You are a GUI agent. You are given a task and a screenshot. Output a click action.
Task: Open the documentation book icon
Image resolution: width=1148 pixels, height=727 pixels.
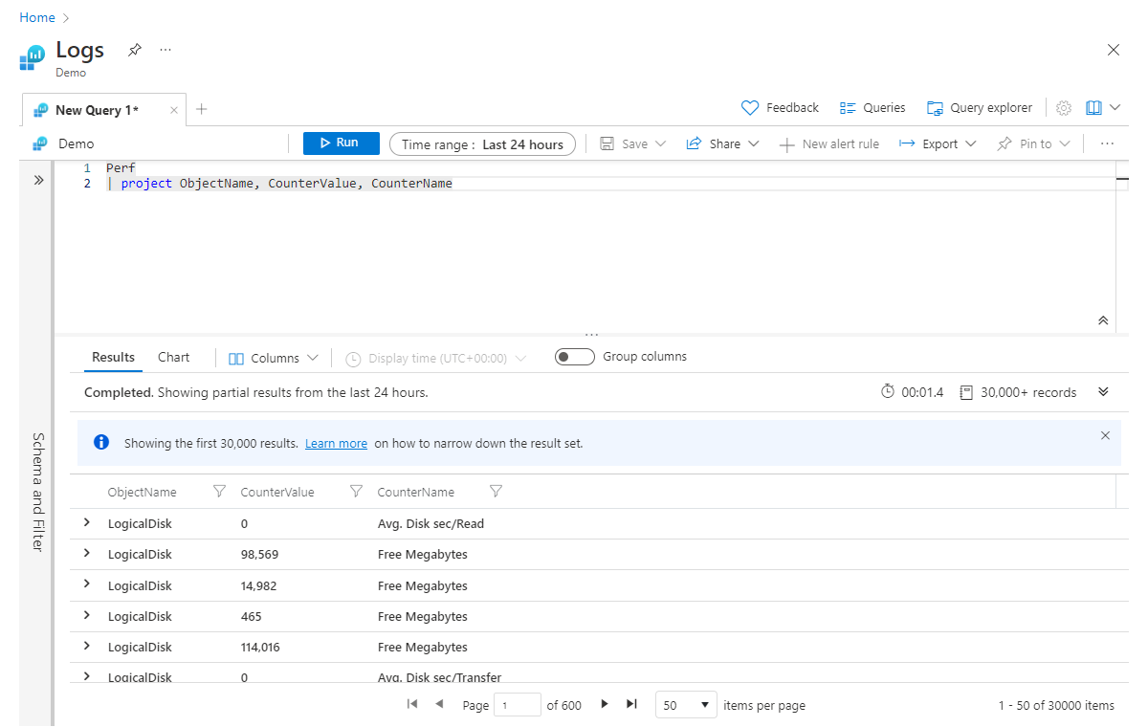[x=1094, y=108]
